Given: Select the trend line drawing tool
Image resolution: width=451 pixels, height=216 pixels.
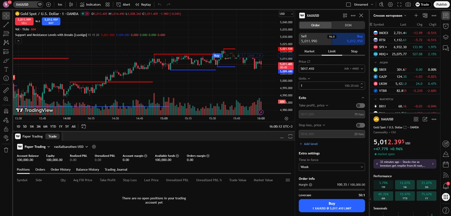Looking at the screenshot, I should tap(6, 25).
